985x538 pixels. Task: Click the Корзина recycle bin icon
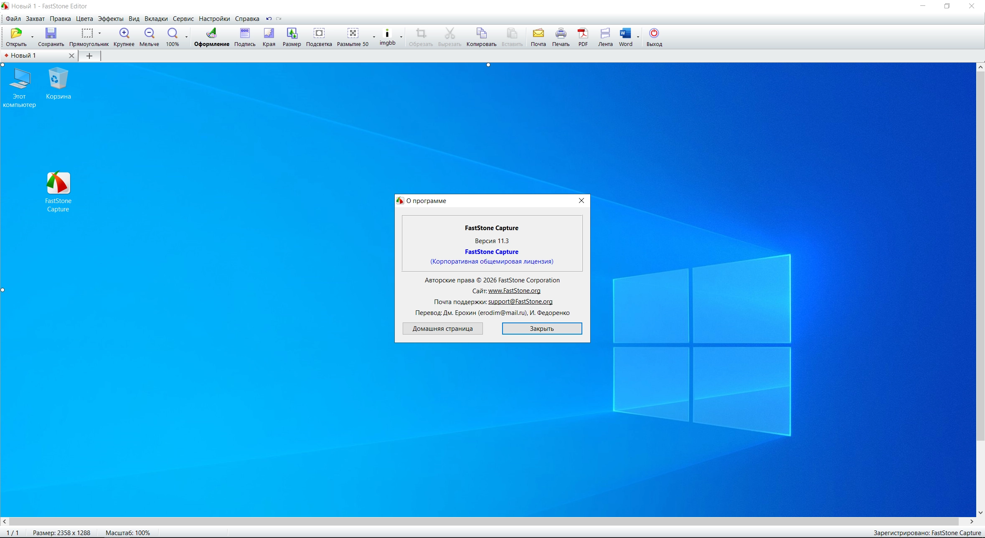coord(58,84)
